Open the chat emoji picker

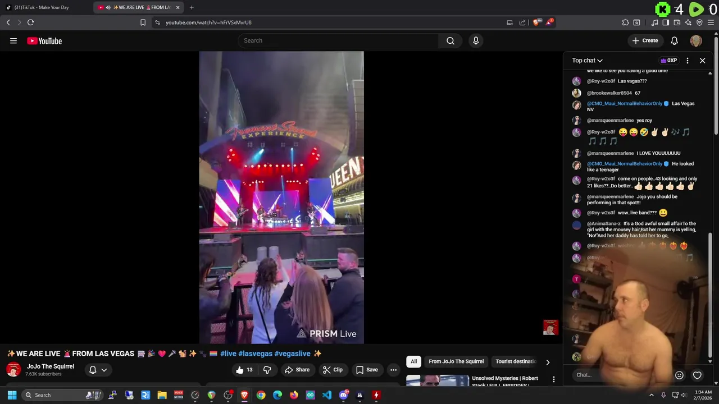(x=679, y=375)
